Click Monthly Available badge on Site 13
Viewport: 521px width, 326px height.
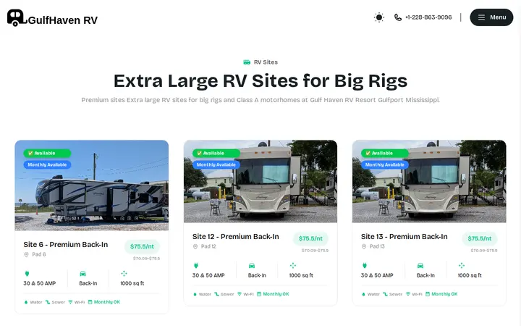(x=385, y=164)
